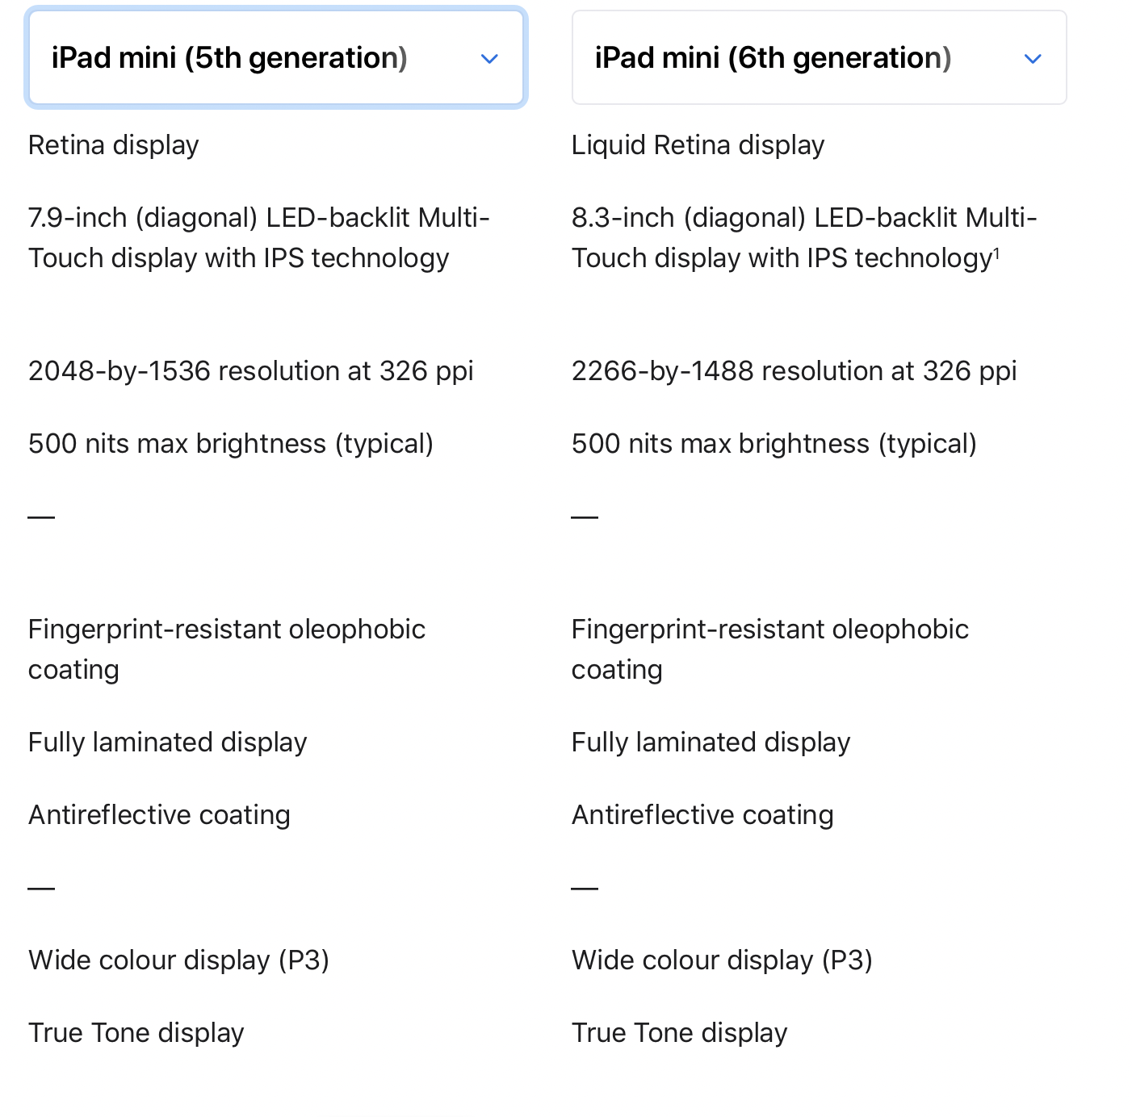Click the Retina display text in 5th generation column
Screen dimensions: 1132x1117
(113, 145)
